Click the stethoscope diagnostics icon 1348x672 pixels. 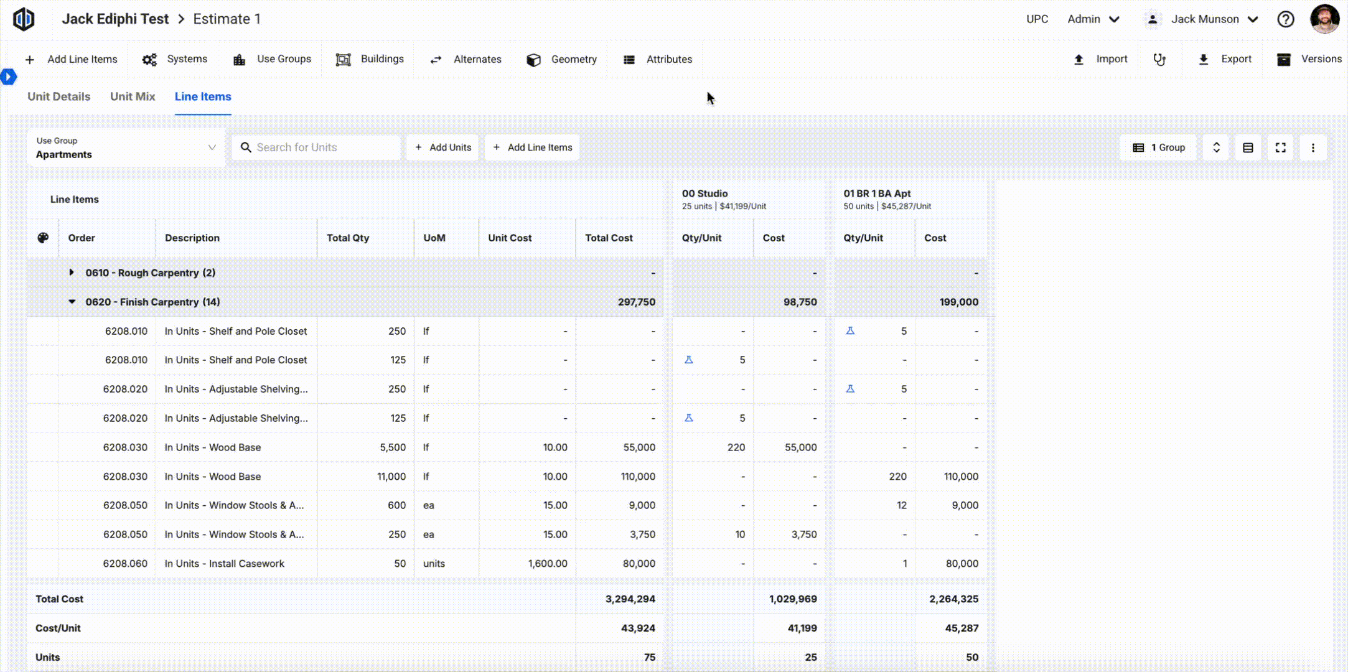(x=1159, y=60)
